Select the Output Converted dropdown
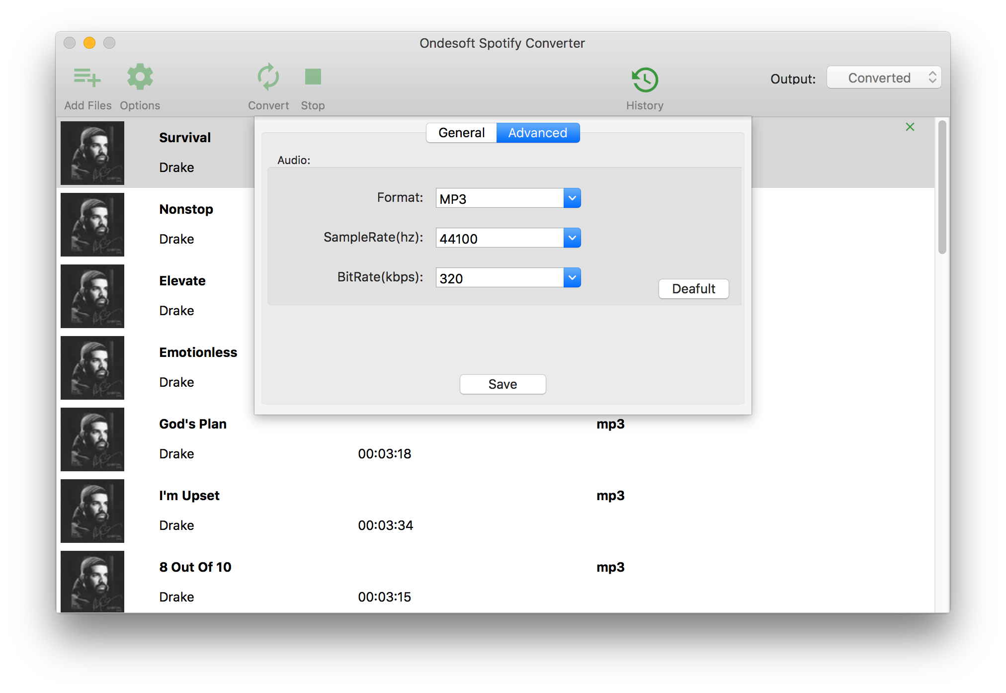 tap(884, 77)
